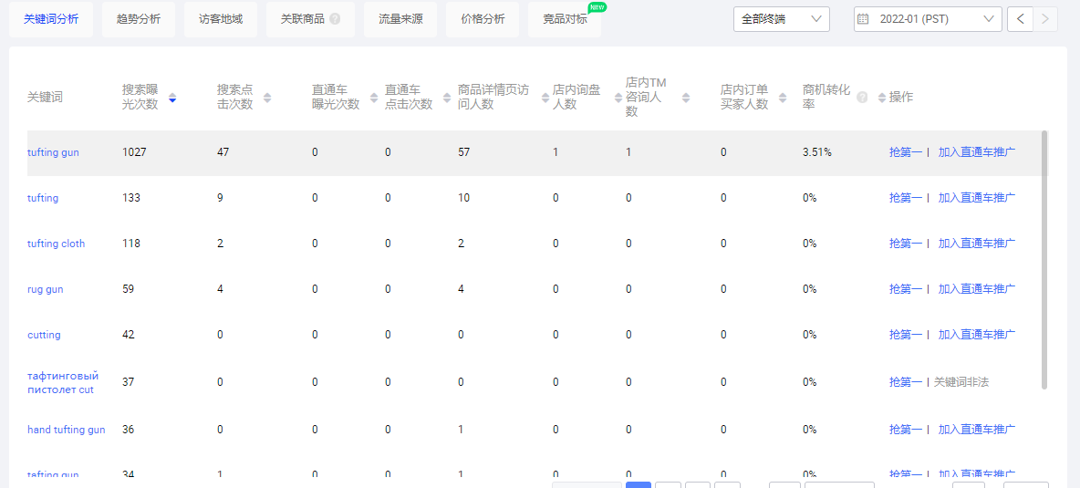Click the 1027 exposure value
This screenshot has height=488, width=1080.
pyautogui.click(x=134, y=153)
